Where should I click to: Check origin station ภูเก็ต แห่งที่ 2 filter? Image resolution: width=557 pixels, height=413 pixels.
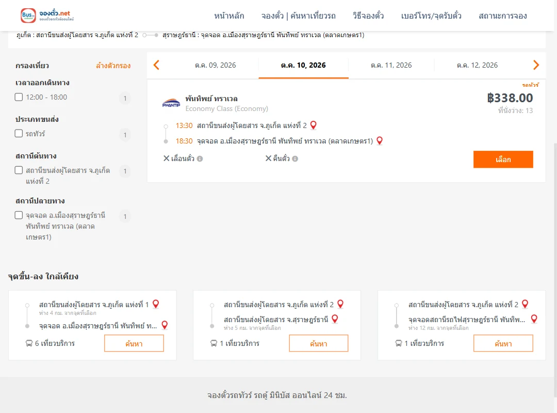(x=19, y=170)
